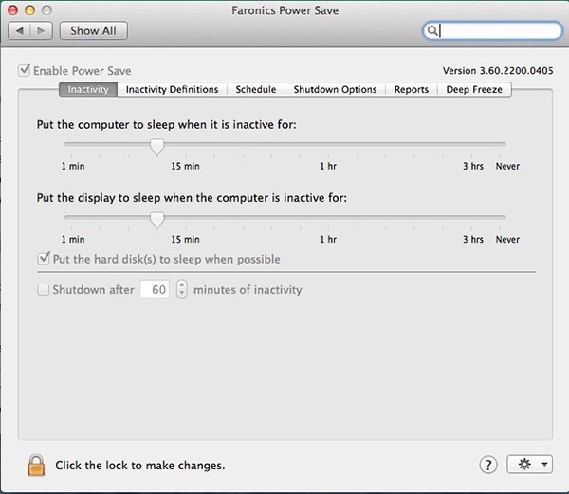Toggle Put the hard disk(s) to sleep
This screenshot has height=494, width=569.
(44, 259)
